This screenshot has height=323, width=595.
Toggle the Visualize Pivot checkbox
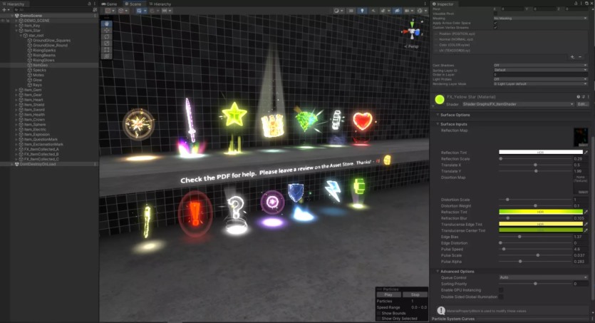495,14
